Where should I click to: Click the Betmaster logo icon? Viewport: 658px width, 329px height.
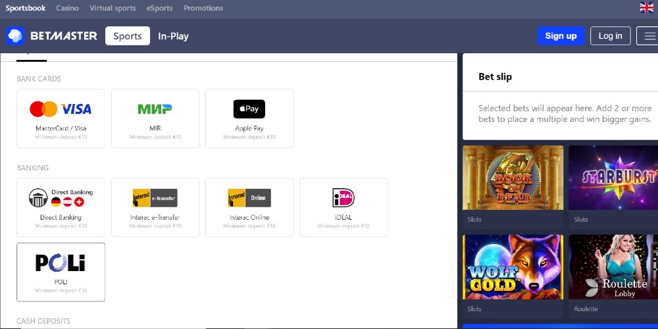click(x=15, y=36)
